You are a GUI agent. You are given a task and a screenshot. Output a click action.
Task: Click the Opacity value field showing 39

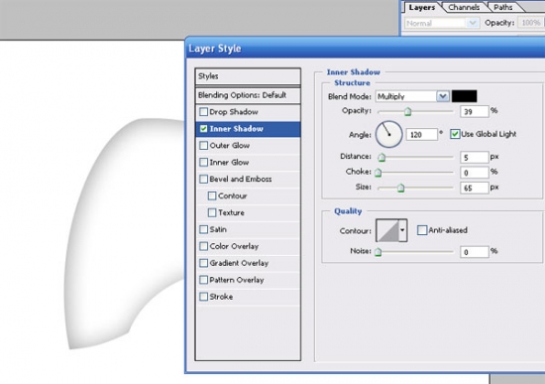click(x=475, y=112)
